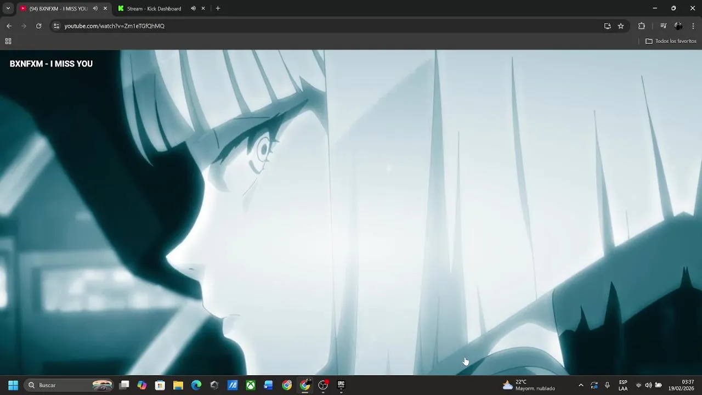
Task: Go back to the previous page
Action: click(x=9, y=26)
